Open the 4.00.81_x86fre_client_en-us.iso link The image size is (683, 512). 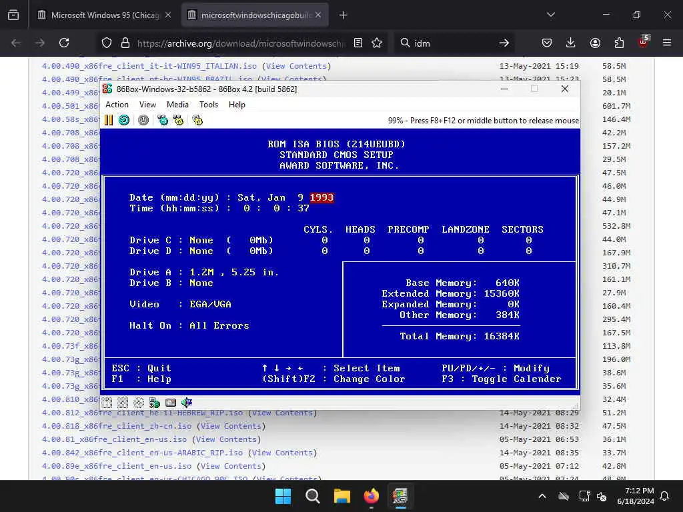114,439
